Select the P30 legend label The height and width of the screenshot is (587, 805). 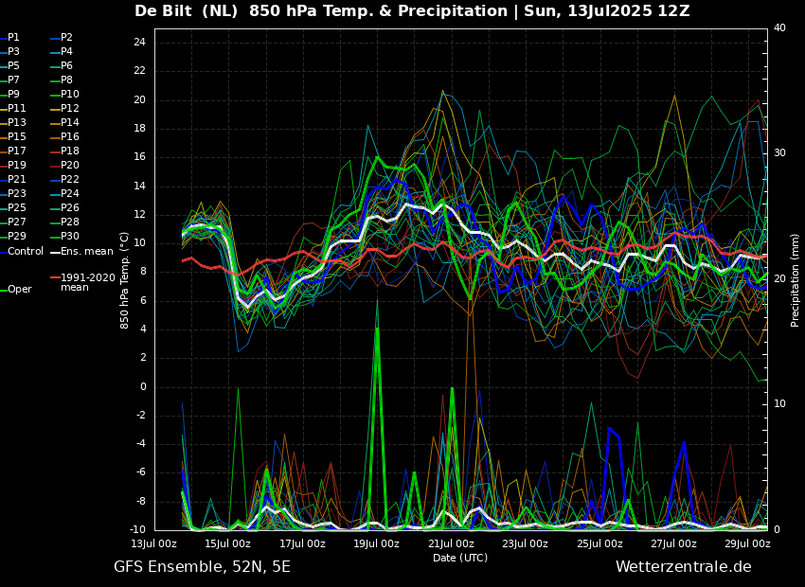click(70, 236)
